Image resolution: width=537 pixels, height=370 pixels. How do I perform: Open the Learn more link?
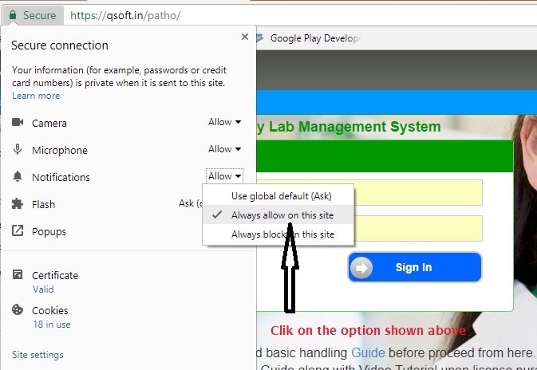(36, 96)
